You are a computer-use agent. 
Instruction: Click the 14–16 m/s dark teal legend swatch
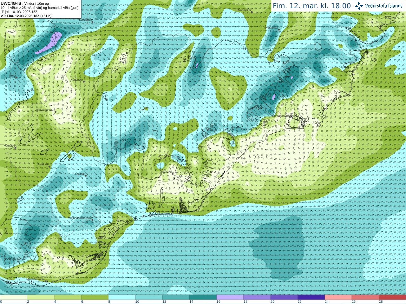203,297
